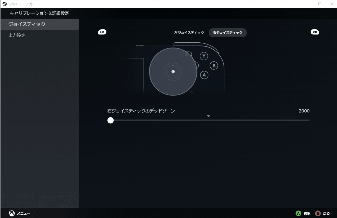337x218 pixels.
Task: Click the LB bumper glyph
Action: click(x=102, y=32)
